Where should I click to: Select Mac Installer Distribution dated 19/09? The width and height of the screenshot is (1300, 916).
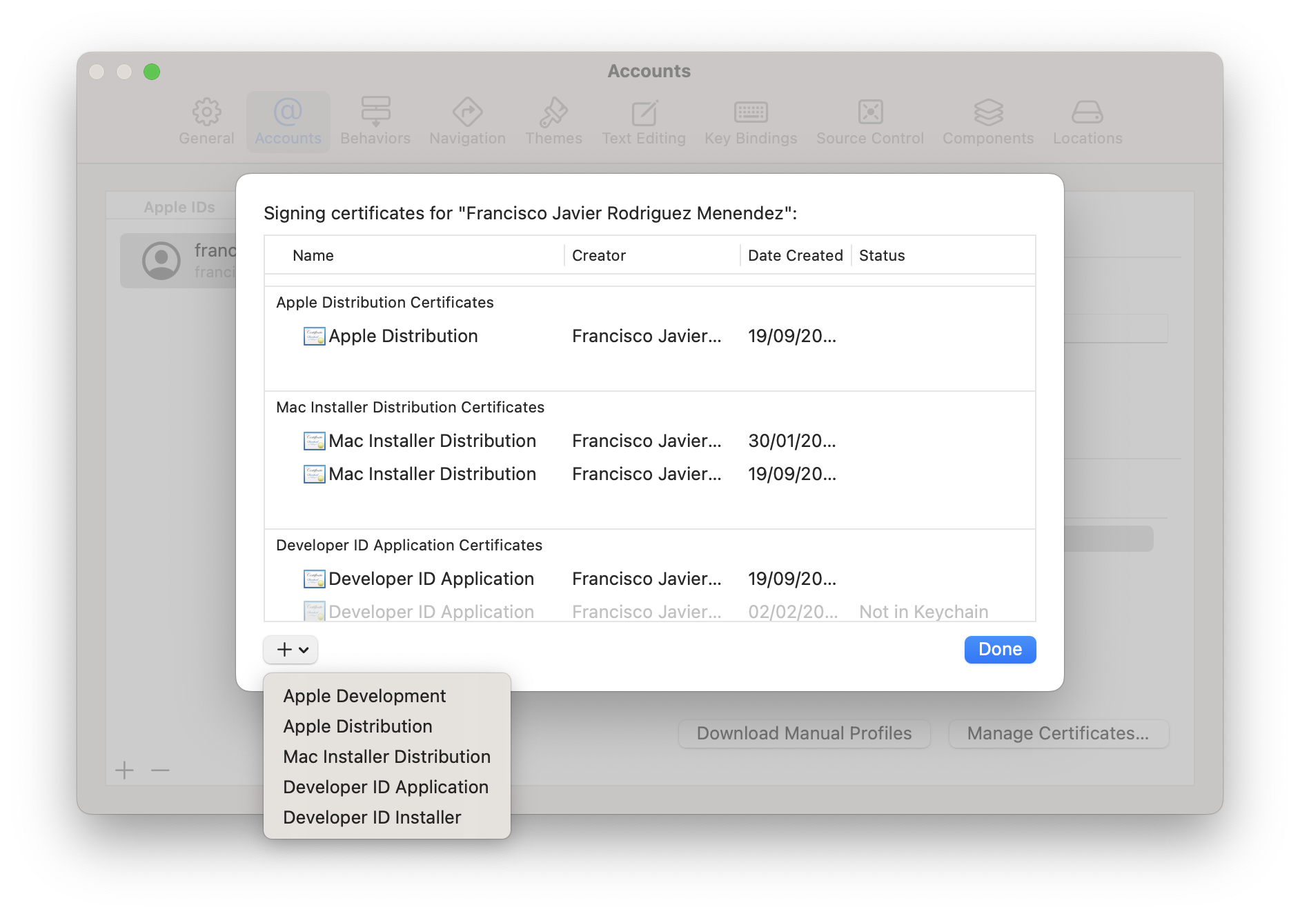[x=650, y=475]
